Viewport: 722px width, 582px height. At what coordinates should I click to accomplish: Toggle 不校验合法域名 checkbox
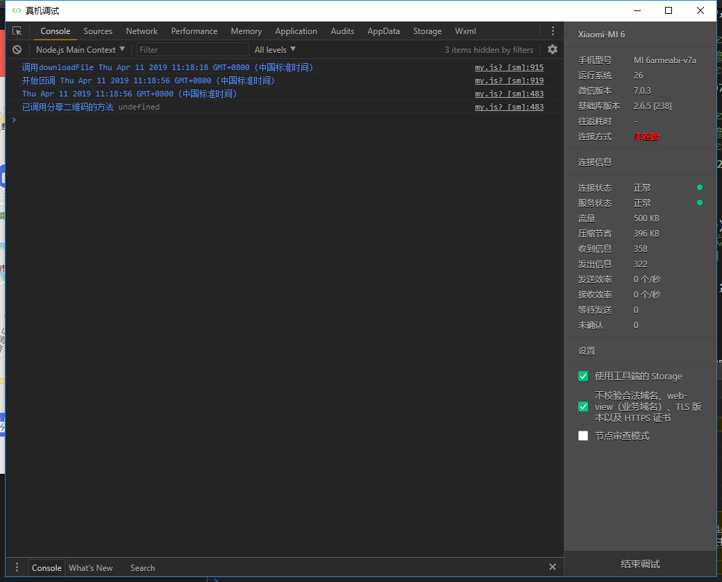coord(583,406)
